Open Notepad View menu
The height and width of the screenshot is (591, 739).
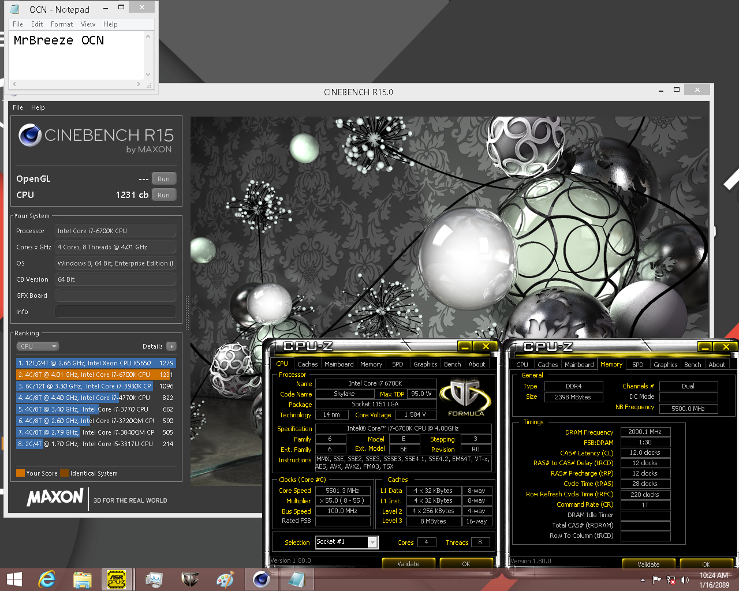(88, 24)
